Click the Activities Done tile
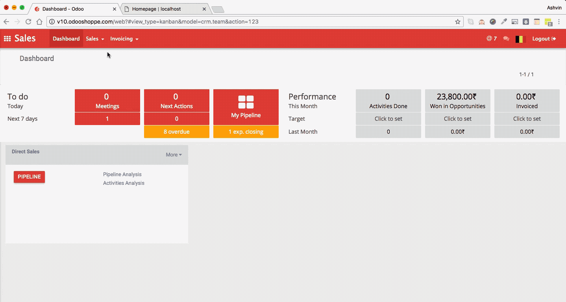 click(388, 101)
